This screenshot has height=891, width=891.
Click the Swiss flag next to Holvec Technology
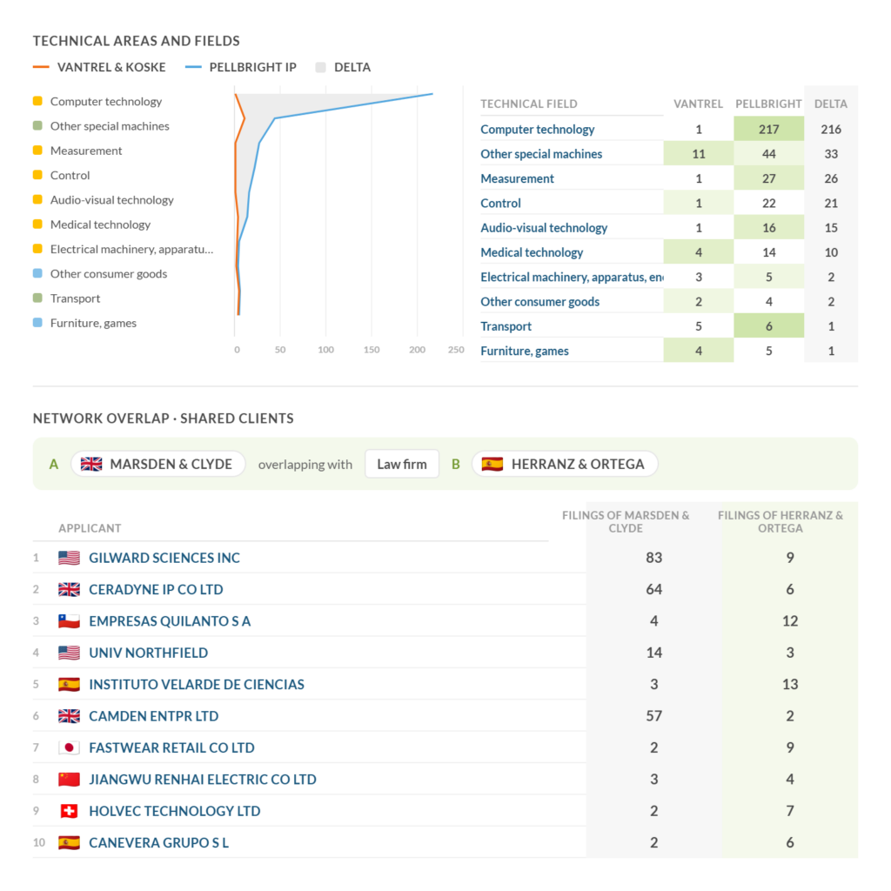[69, 811]
